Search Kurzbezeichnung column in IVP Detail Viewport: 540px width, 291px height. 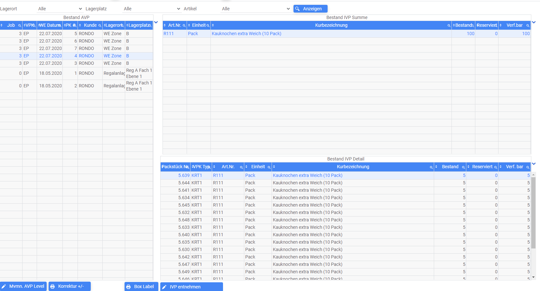(431, 167)
